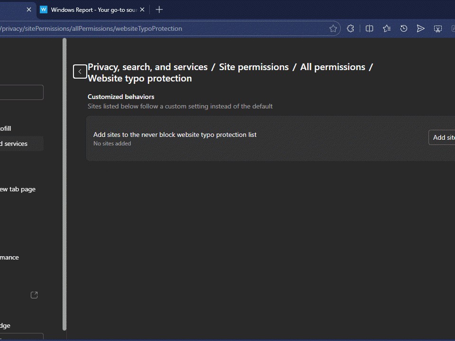Open the History clock icon
Screen dimensions: 455x341
tap(404, 28)
